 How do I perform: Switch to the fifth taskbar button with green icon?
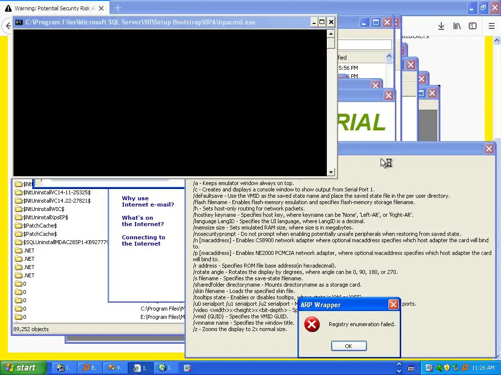click(x=166, y=368)
